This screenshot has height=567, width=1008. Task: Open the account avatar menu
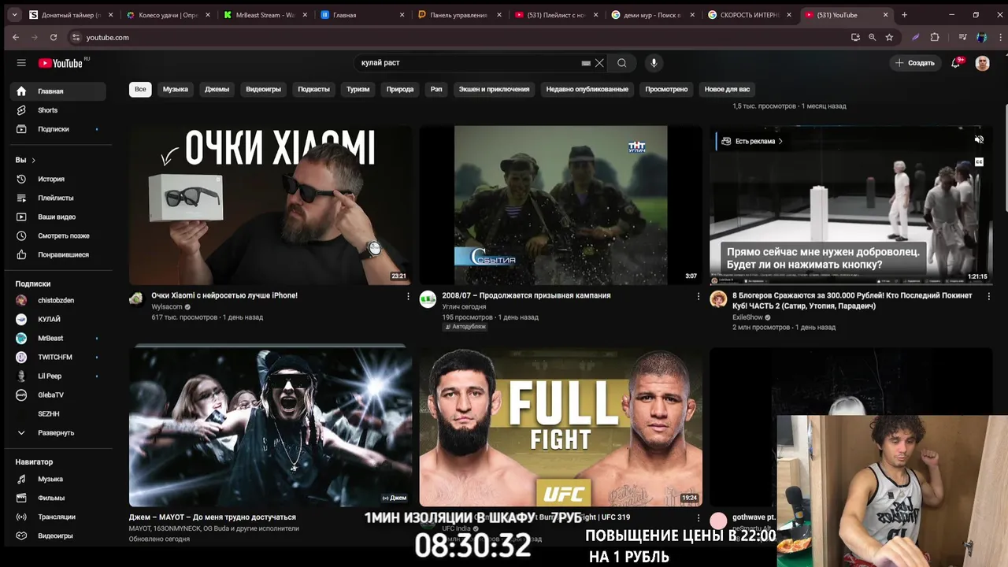pos(982,63)
